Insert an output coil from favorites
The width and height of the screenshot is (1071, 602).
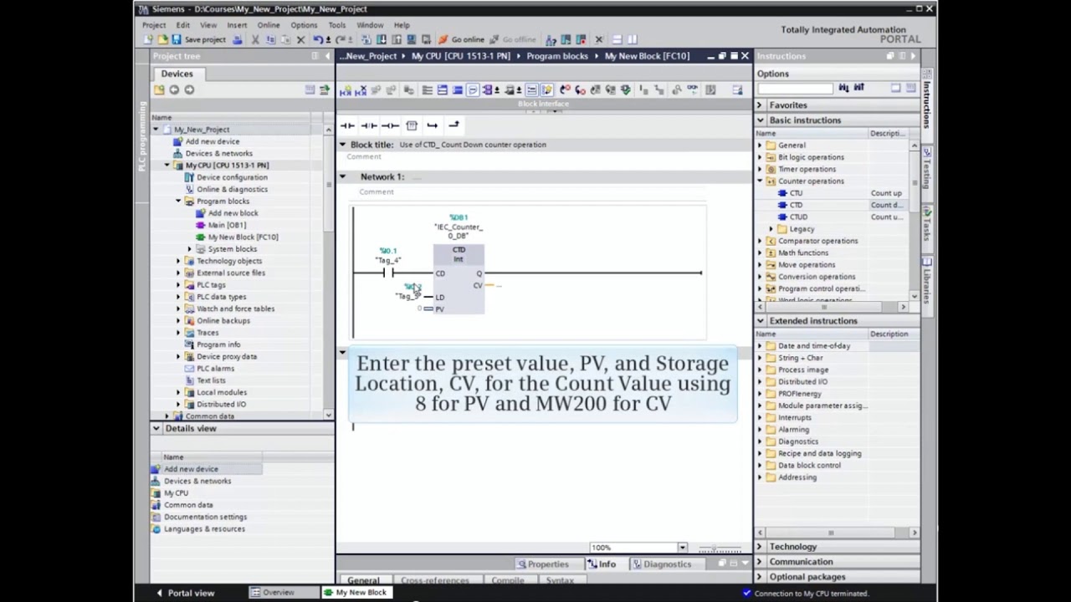tap(390, 125)
